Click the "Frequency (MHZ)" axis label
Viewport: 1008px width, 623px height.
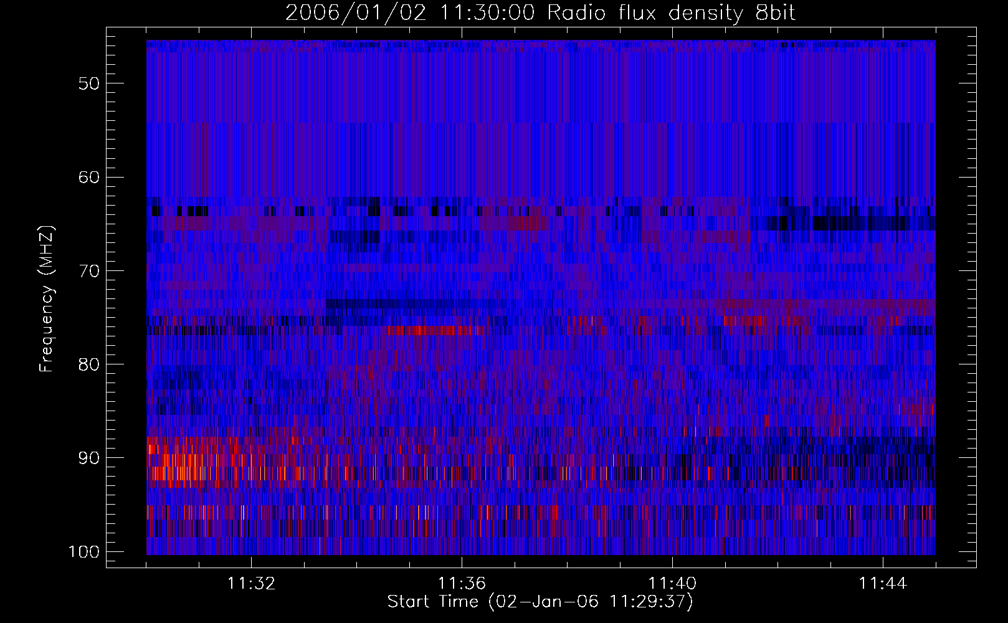pos(47,299)
